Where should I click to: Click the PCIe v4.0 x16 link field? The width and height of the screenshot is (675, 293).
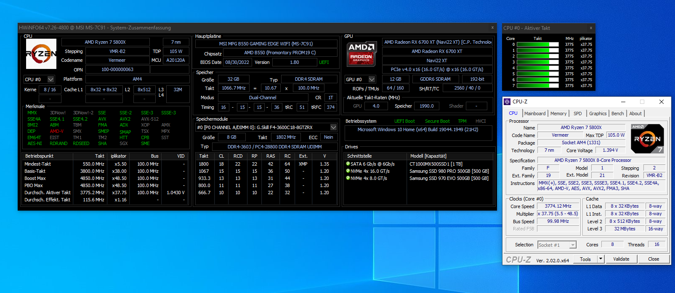(x=437, y=69)
